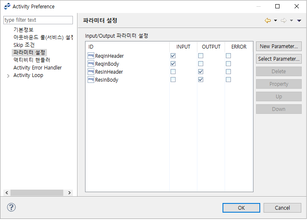Viewport: 308px width, 221px height.
Task: Click the tree horizontal scrollbar thumb
Action: [37, 193]
